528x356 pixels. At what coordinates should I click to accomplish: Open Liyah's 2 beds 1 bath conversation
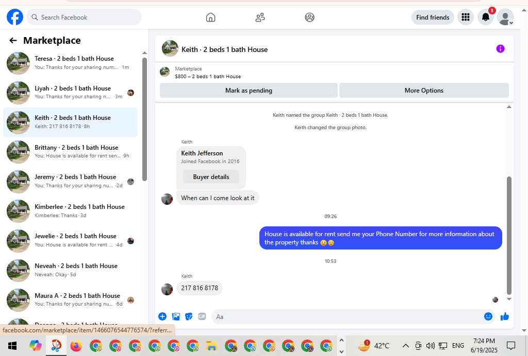click(70, 93)
